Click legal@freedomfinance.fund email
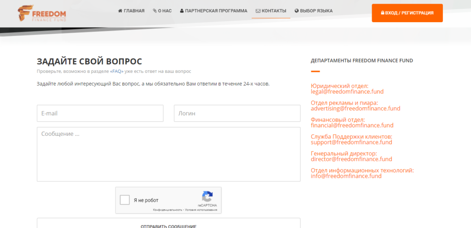This screenshot has width=471, height=228. (x=347, y=92)
